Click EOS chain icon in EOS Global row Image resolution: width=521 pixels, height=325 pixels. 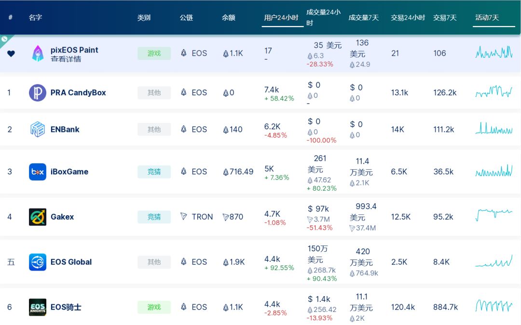tap(183, 261)
